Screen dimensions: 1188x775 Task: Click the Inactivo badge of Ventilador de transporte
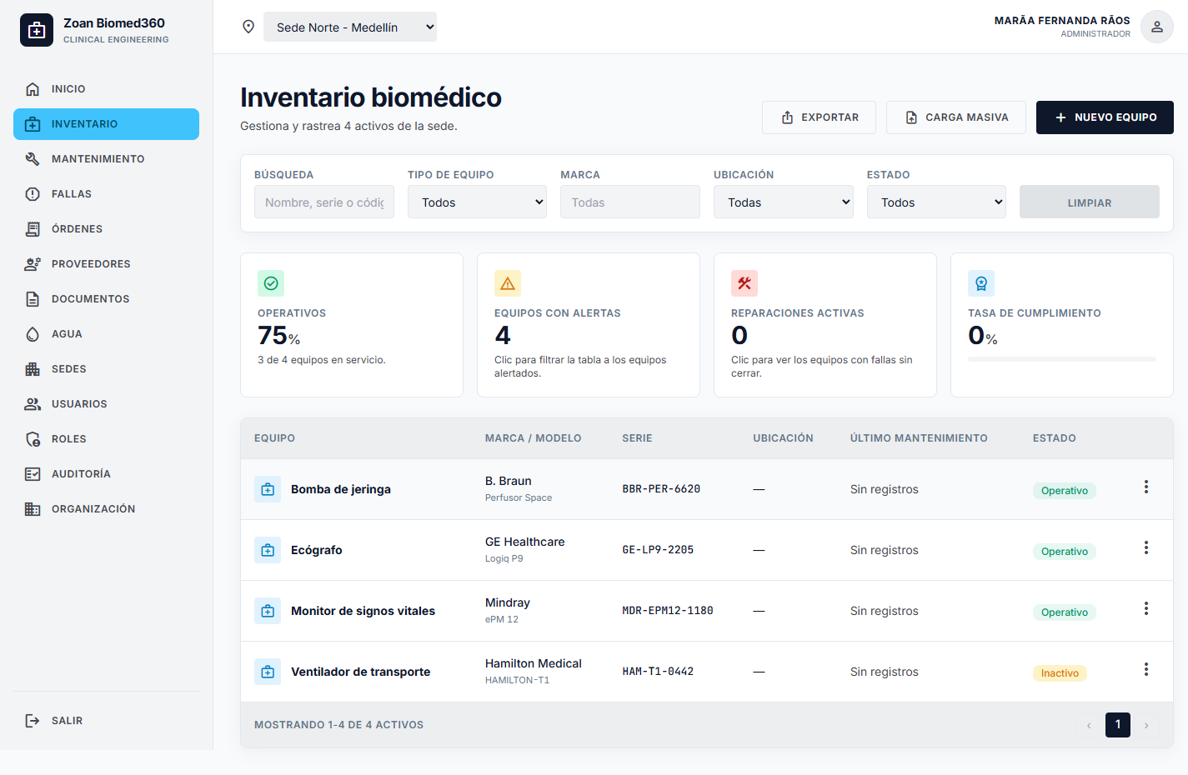coord(1060,673)
